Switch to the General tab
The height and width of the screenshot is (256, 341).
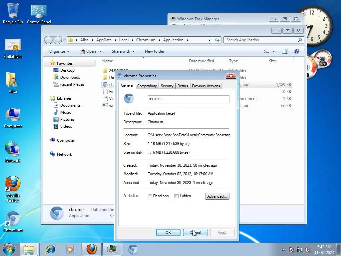[x=127, y=85]
